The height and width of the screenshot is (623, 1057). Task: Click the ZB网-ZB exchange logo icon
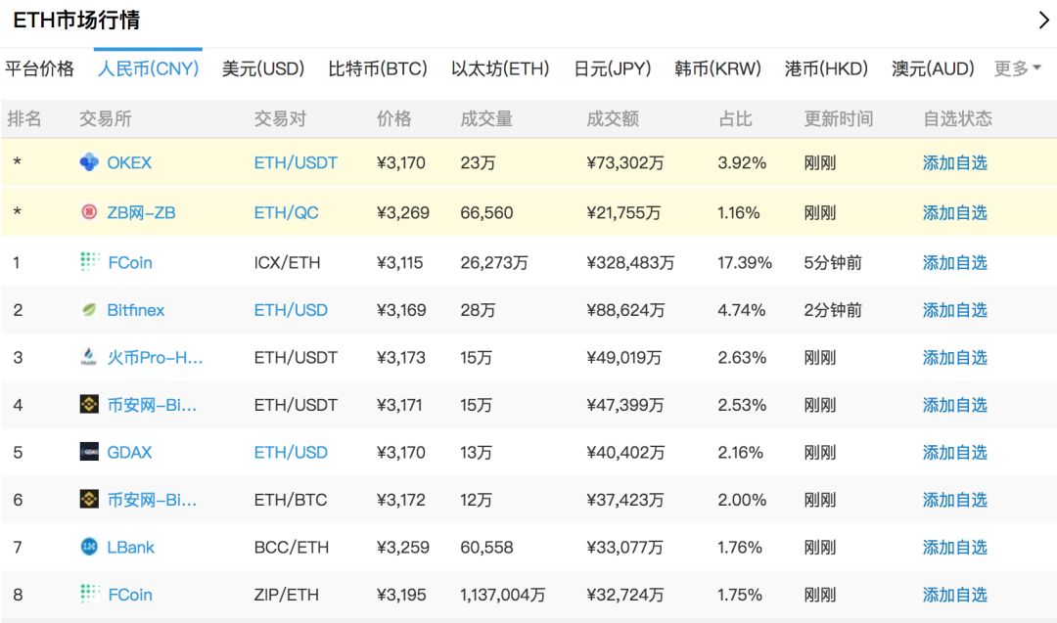click(x=89, y=212)
